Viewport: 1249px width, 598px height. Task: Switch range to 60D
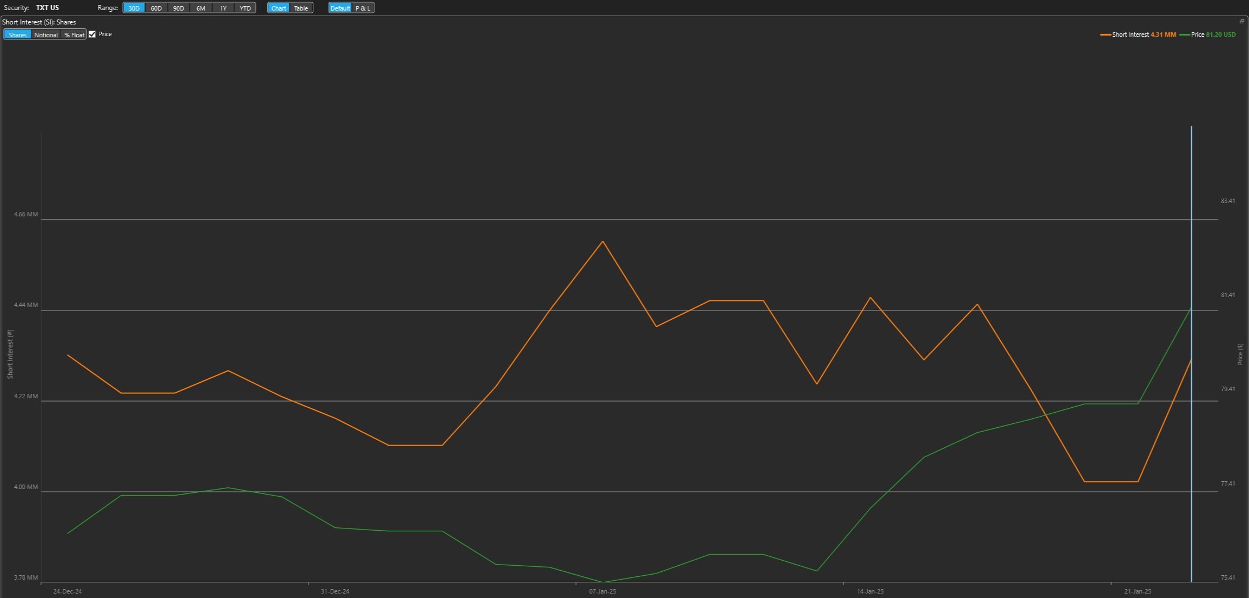156,8
